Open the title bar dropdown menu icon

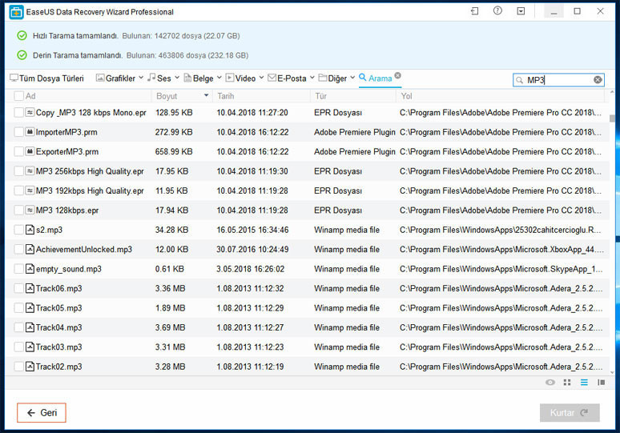pos(521,11)
